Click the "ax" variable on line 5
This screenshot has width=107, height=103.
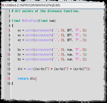19,30
